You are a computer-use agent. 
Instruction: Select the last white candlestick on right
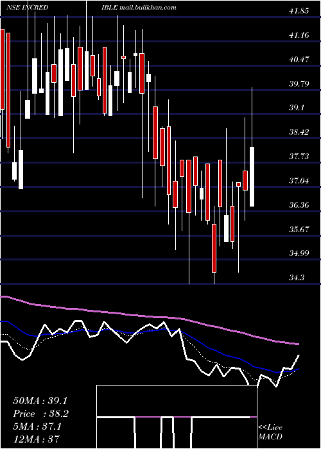point(252,176)
